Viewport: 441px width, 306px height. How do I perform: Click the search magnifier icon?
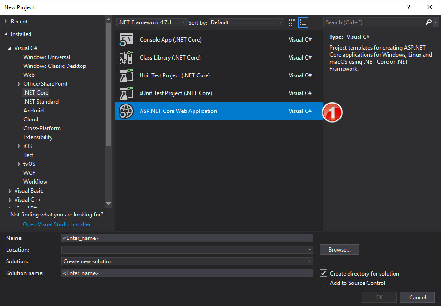(x=428, y=22)
